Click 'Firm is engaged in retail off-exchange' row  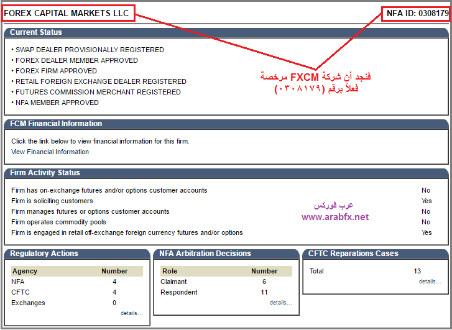(x=127, y=232)
